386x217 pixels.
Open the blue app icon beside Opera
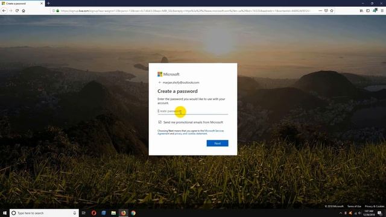pos(104,213)
